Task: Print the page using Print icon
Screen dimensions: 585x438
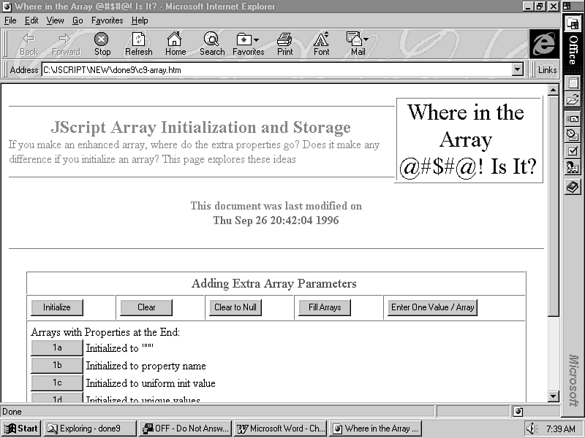Action: tap(285, 39)
